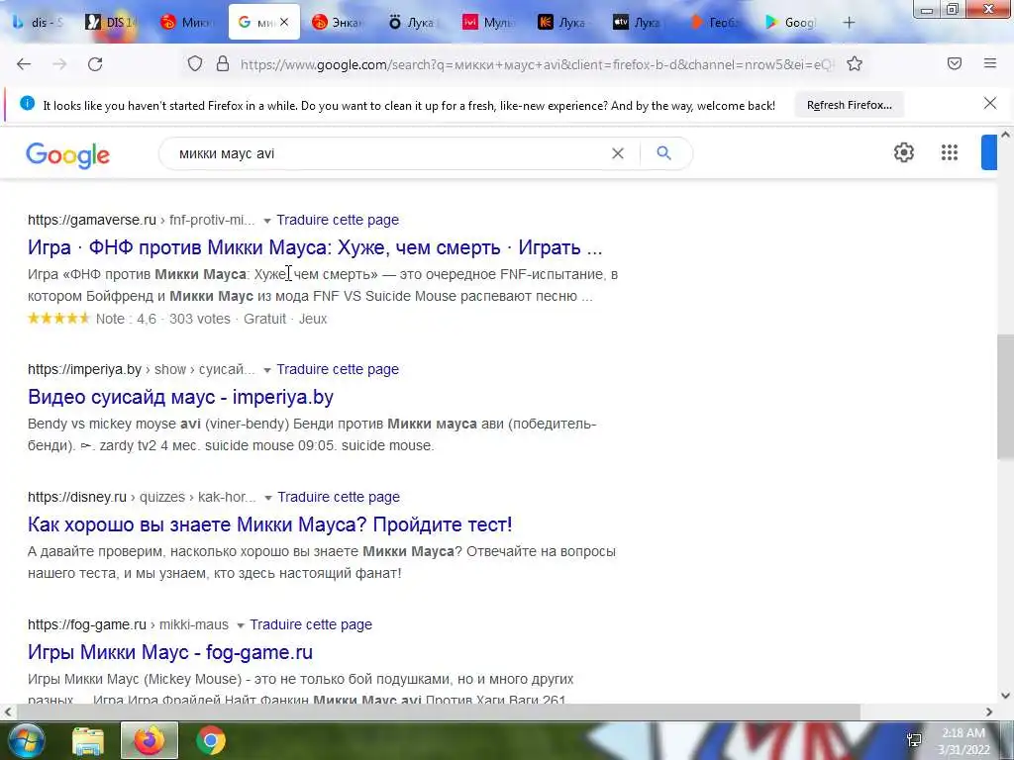Bookmark this page with star icon
Viewport: 1014px width, 760px height.
pyautogui.click(x=855, y=64)
